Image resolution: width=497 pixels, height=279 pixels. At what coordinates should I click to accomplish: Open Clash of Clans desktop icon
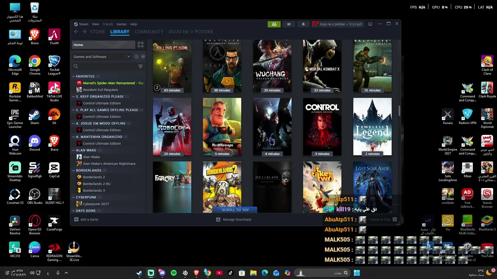[487, 65]
